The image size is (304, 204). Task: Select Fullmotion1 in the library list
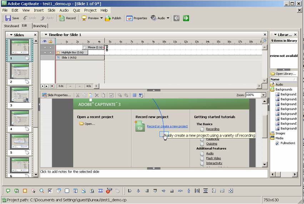288,143
